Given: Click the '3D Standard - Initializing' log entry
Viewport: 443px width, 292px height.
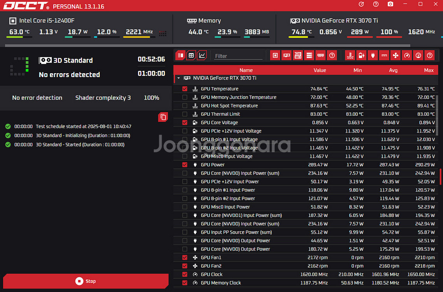Looking at the screenshot, I should (x=68, y=135).
